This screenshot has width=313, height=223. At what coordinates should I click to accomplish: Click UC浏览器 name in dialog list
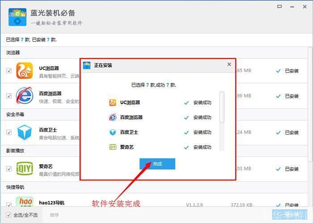coord(130,102)
